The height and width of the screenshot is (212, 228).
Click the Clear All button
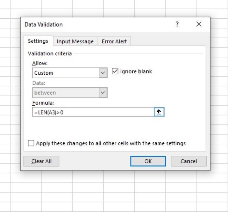click(x=41, y=161)
